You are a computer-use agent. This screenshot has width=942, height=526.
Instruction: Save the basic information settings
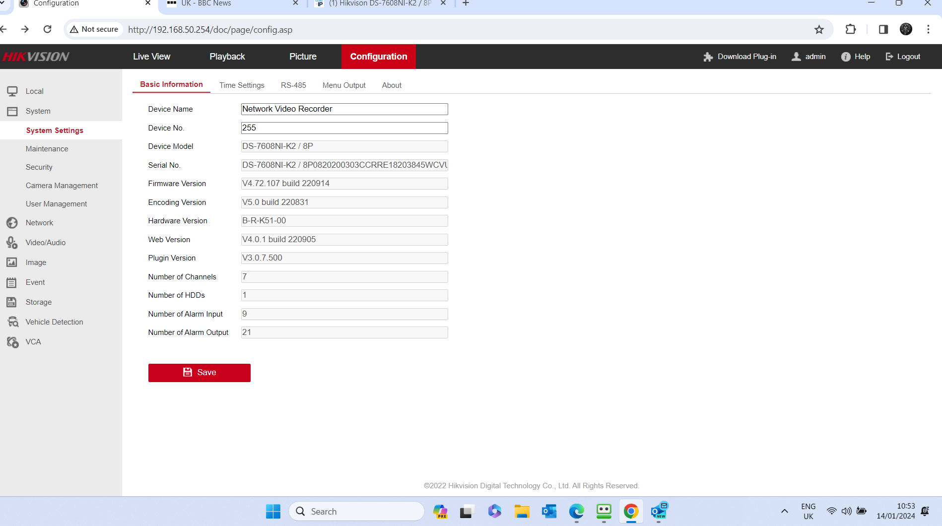pos(199,372)
